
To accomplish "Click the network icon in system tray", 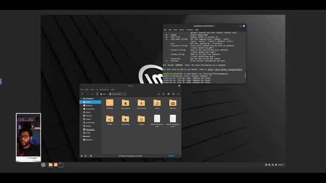I will coord(273,165).
